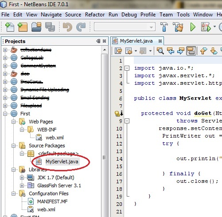Collapse the WEB-INF folder
Screen dimensions: 222x217
22,130
